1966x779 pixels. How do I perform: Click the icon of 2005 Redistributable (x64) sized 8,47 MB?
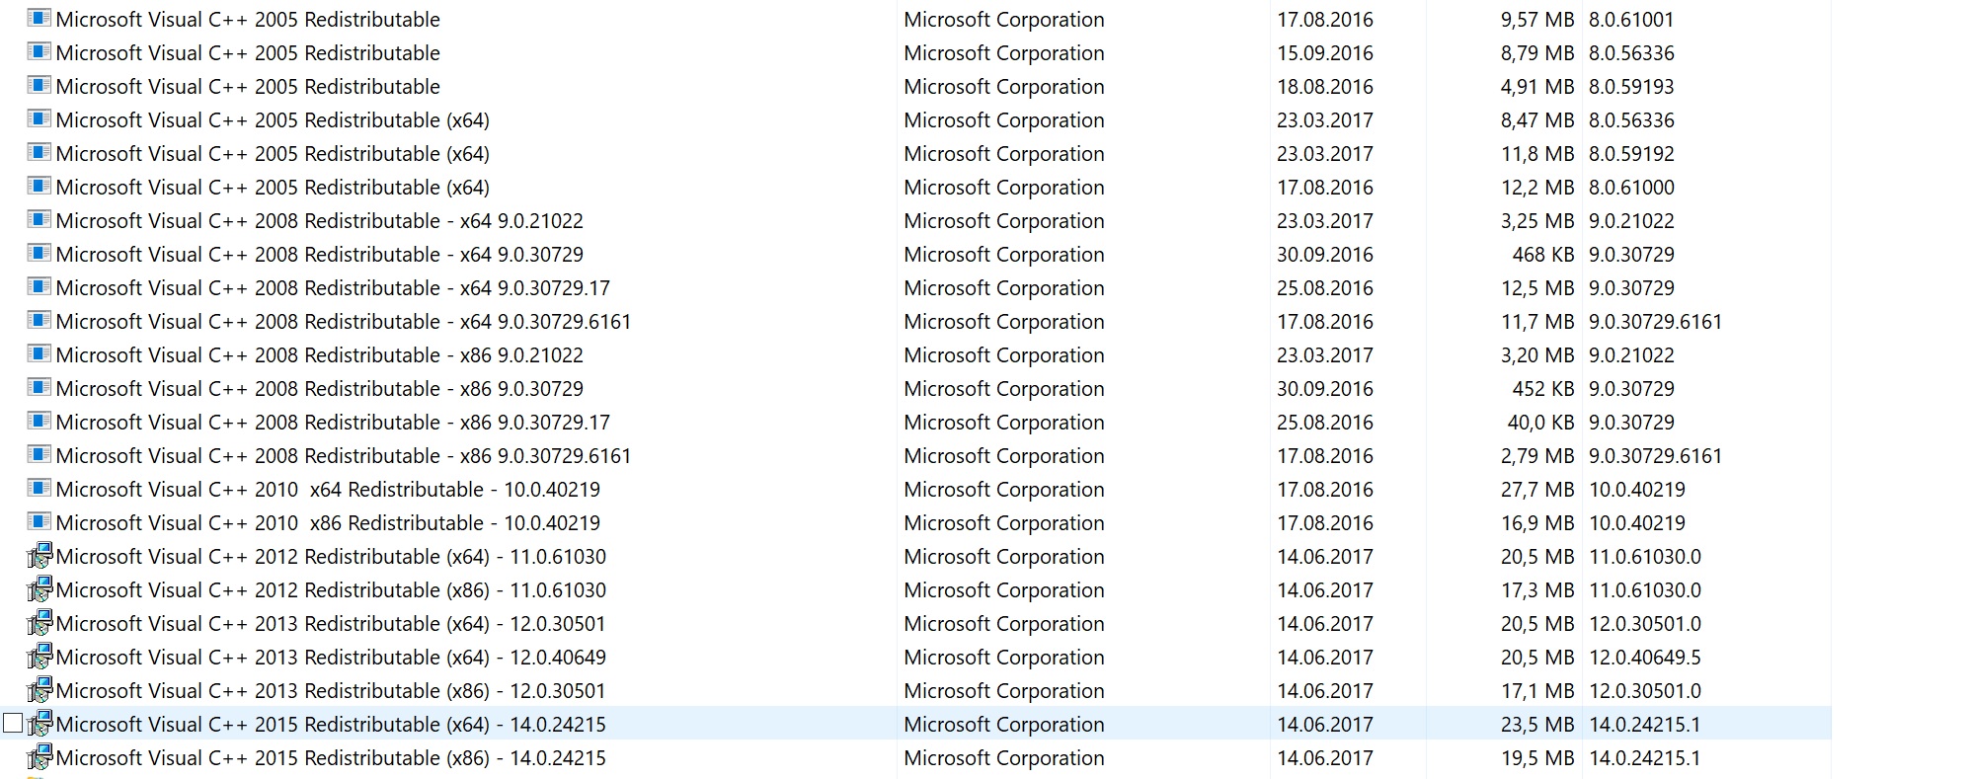click(x=39, y=118)
